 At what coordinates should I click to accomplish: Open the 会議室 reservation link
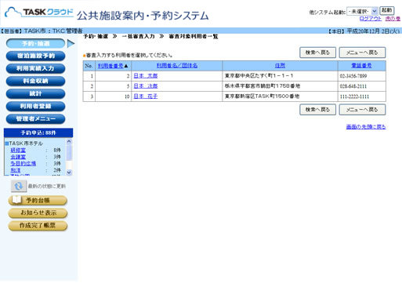(18, 157)
